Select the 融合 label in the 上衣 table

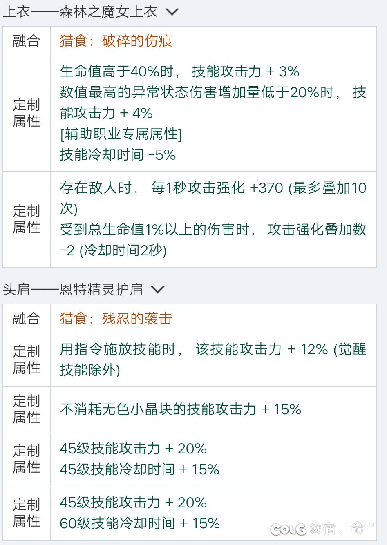point(27,40)
